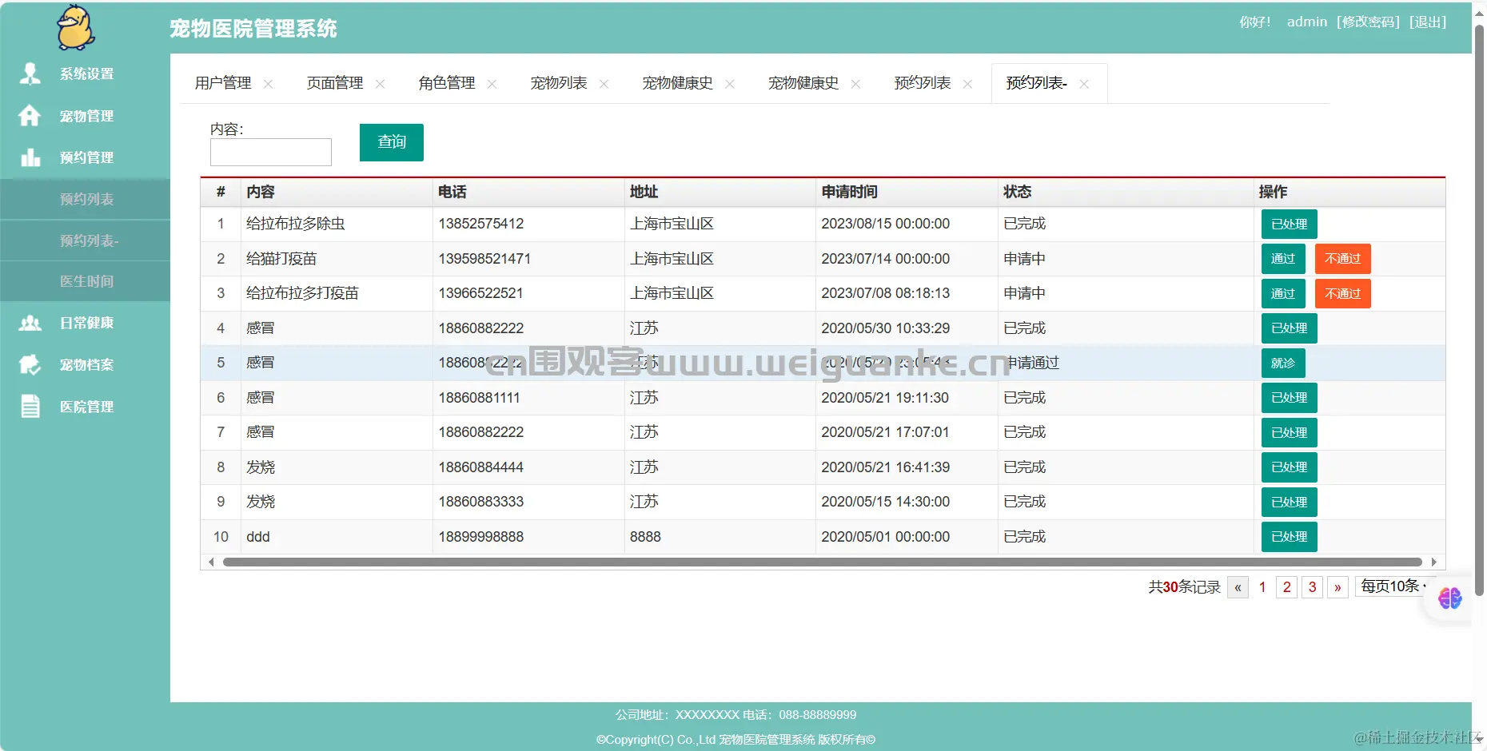This screenshot has width=1487, height=751.
Task: Close the 预约列表 tab
Action: coord(967,84)
